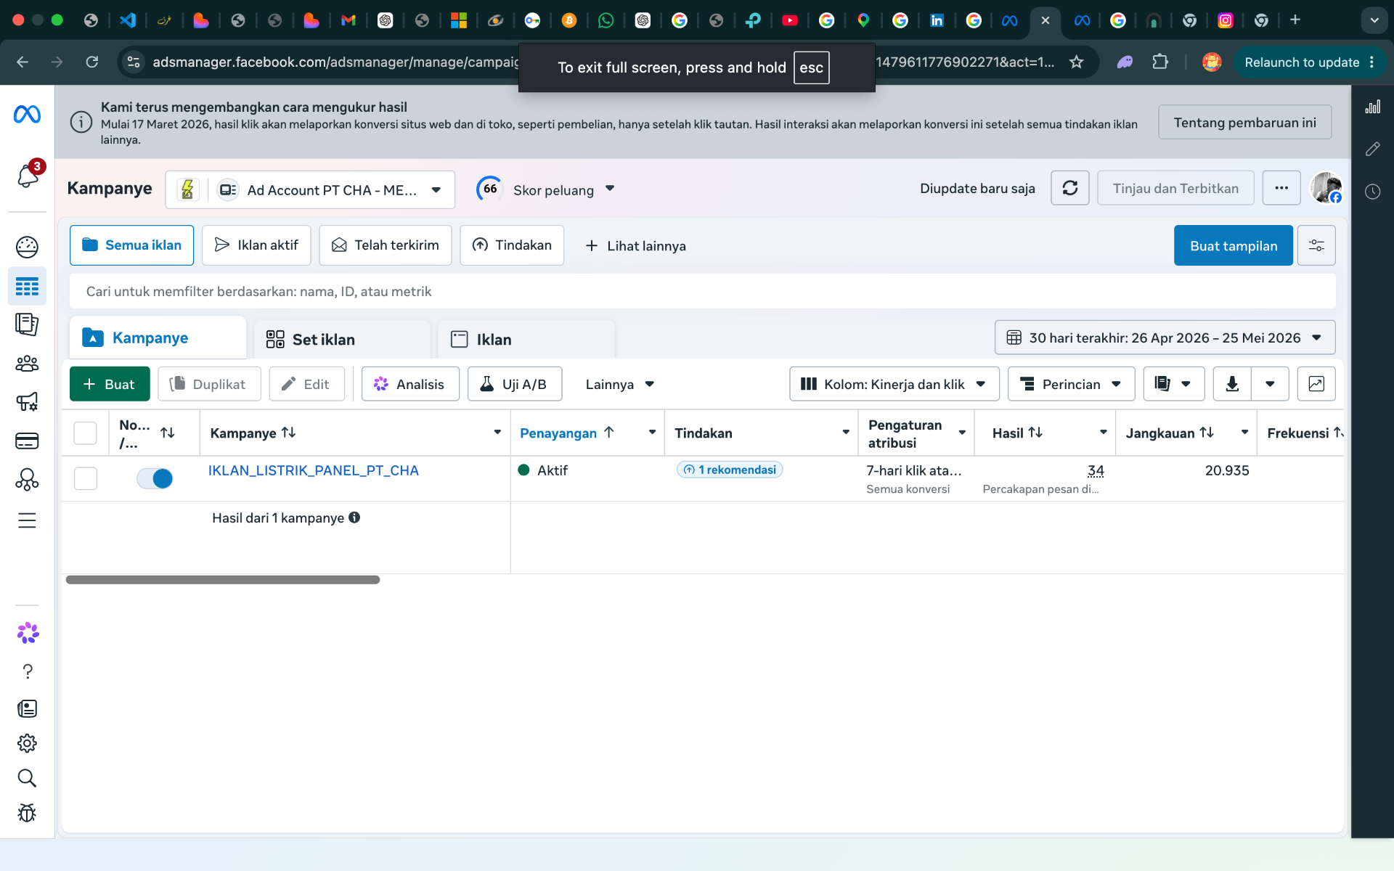The height and width of the screenshot is (871, 1394).
Task: Open the search magnifier in the sidebar
Action: (28, 778)
